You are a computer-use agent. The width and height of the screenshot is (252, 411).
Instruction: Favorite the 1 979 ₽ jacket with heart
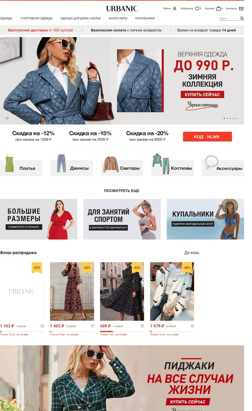192,326
